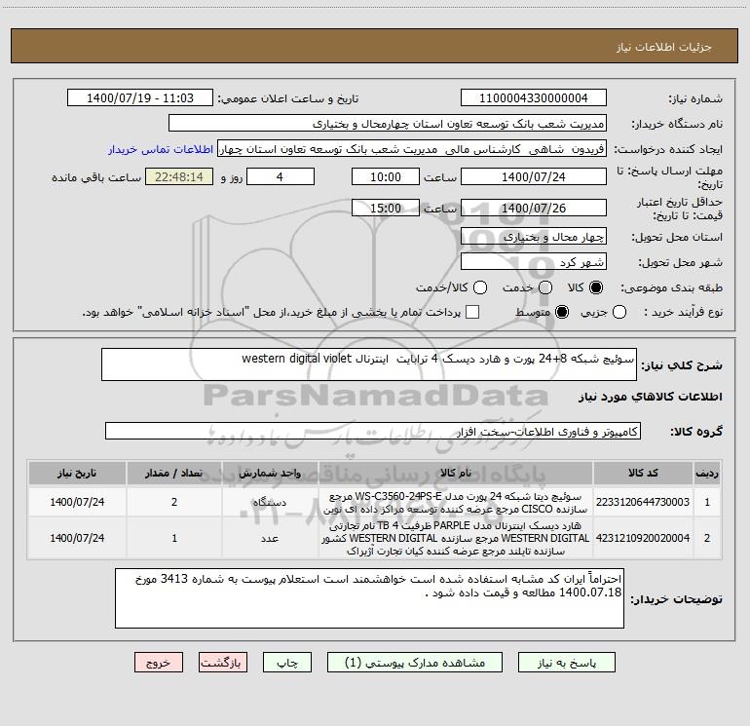Click the 'شماره نیاز' field 1100004330000004
The height and width of the screenshot is (726, 750).
tap(534, 98)
